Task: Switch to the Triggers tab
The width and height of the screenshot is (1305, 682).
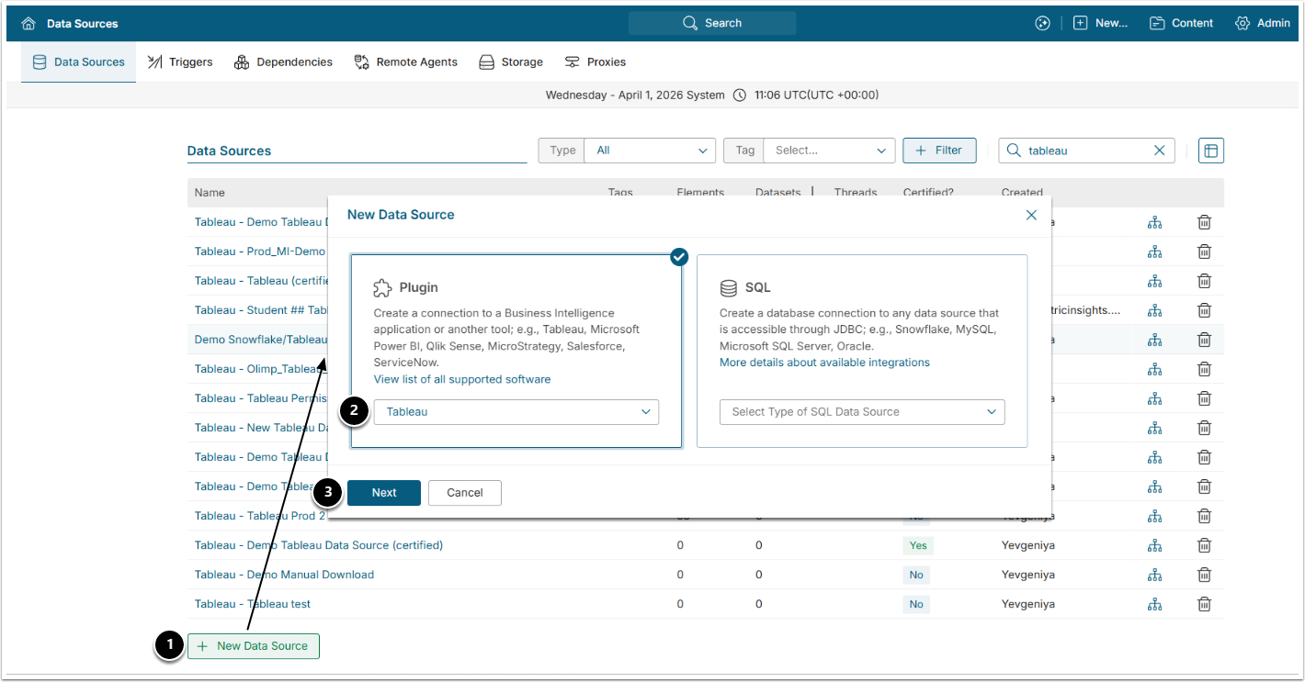Action: coord(180,62)
